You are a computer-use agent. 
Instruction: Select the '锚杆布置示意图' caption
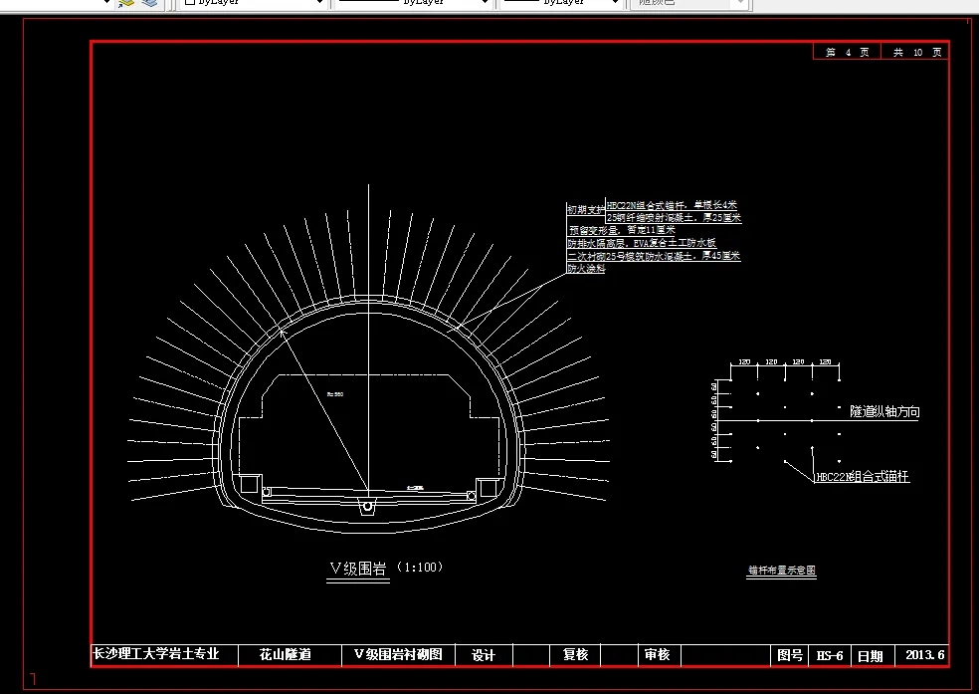(x=782, y=571)
